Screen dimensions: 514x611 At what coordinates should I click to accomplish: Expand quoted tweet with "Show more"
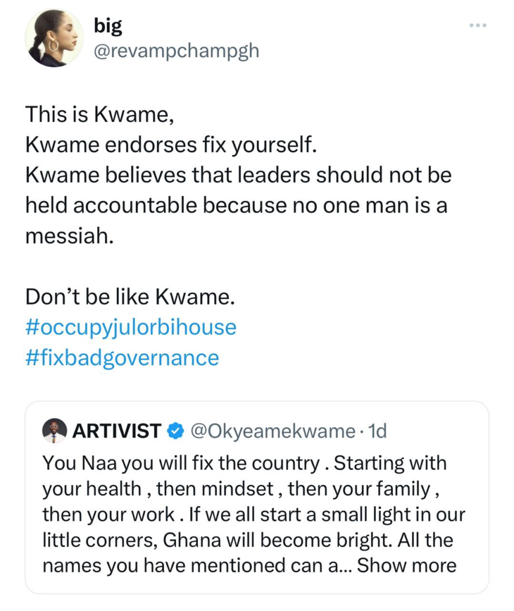[x=407, y=564]
